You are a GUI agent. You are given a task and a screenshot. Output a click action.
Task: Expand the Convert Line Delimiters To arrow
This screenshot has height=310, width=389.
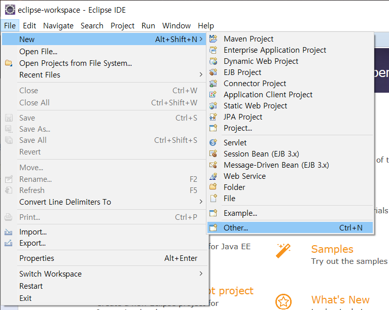point(201,202)
